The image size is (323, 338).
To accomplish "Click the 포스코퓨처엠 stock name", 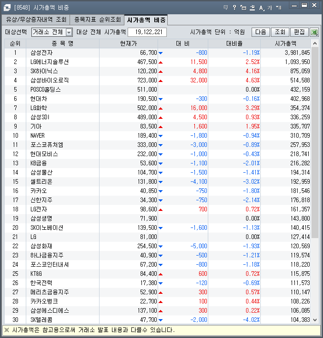I will point(47,145).
